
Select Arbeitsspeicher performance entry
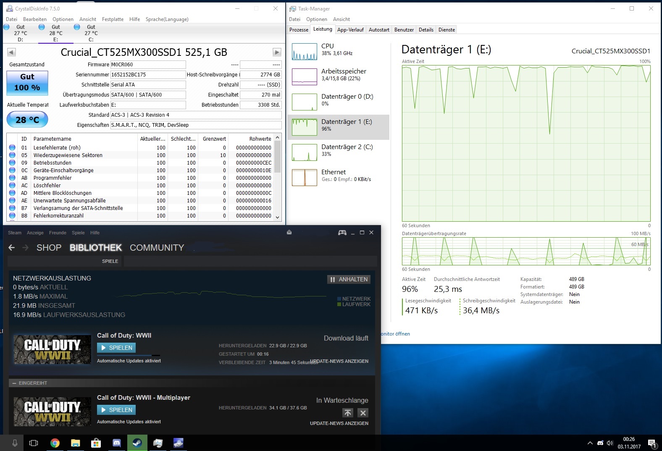[x=339, y=77]
